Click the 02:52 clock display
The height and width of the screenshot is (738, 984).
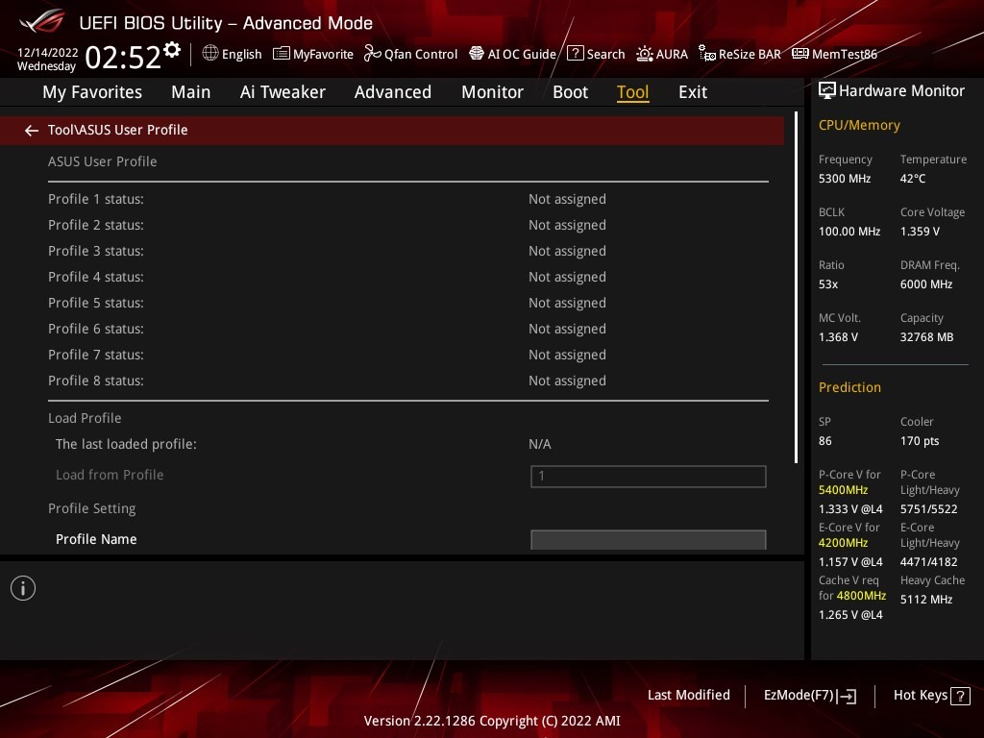(123, 57)
